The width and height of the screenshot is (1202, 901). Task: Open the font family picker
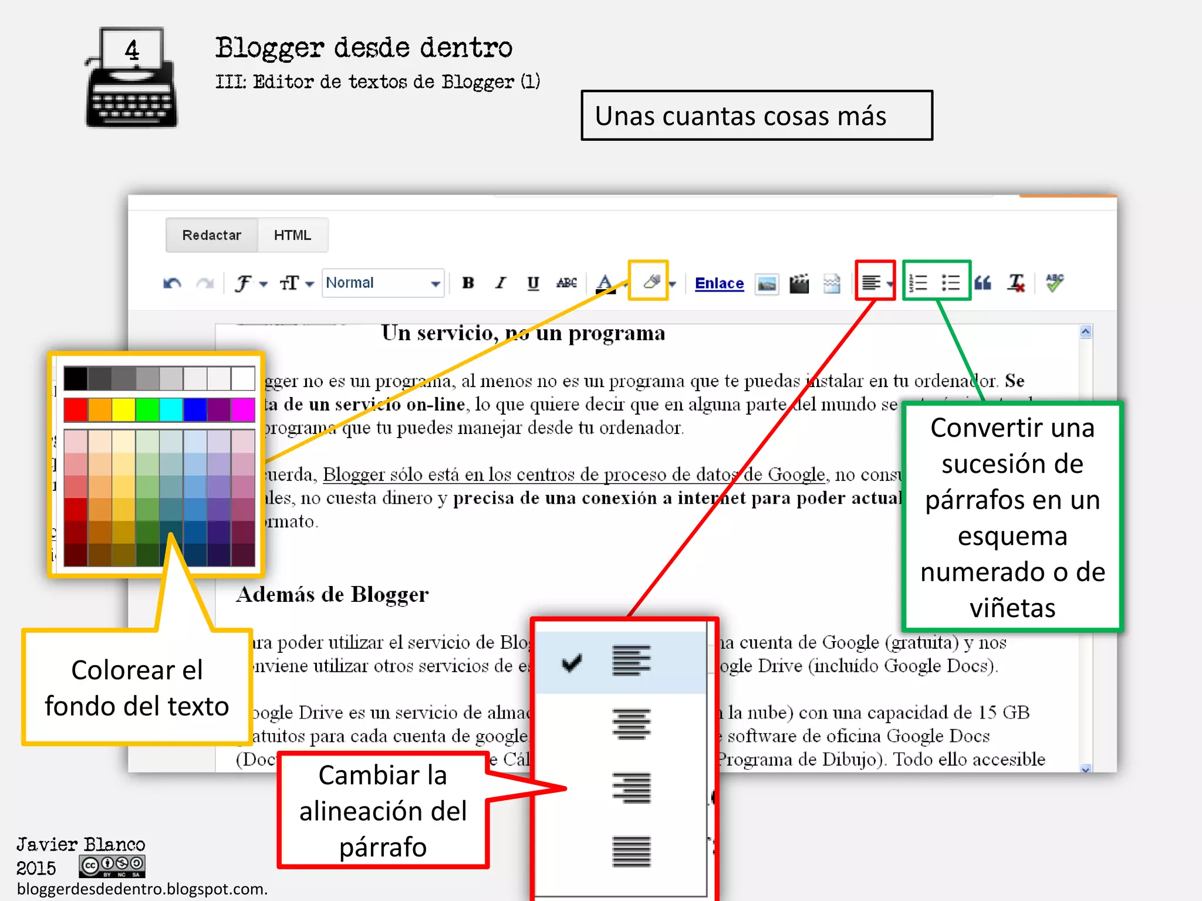point(243,284)
